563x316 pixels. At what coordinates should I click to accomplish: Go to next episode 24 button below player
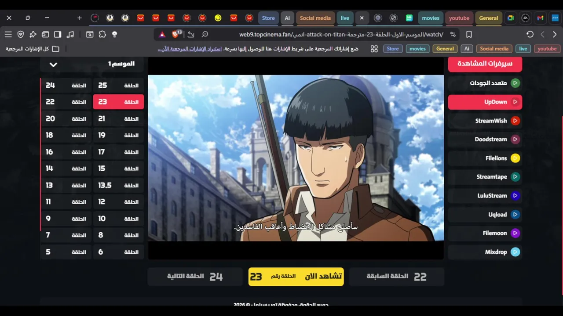coord(195,276)
